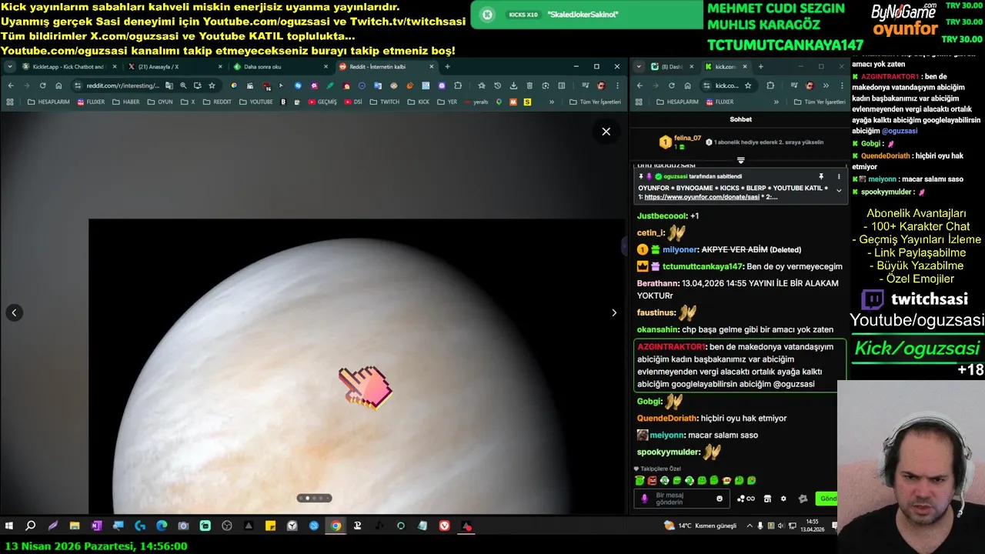Show hidden system tray icons

pyautogui.click(x=750, y=526)
